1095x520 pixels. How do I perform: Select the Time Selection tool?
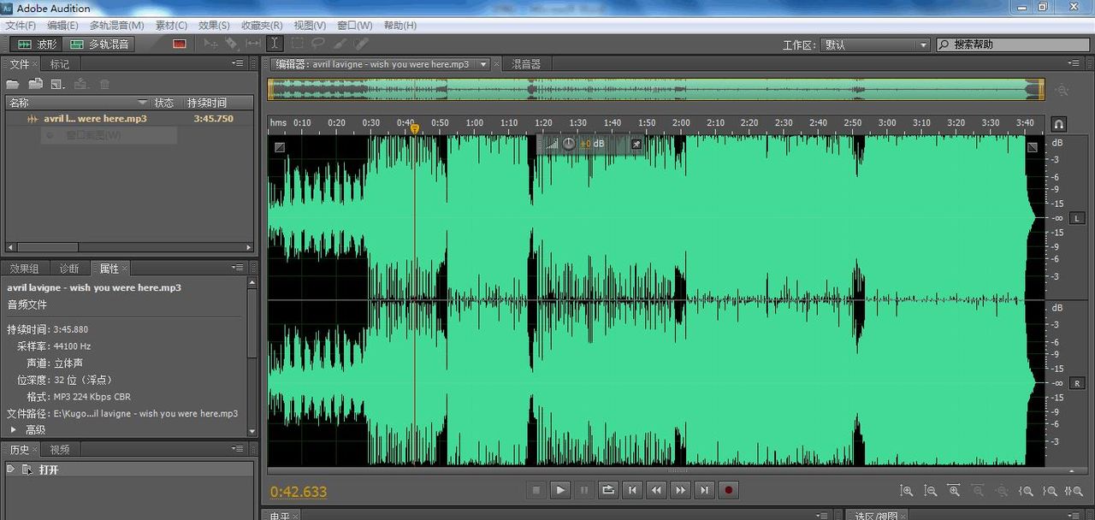275,44
